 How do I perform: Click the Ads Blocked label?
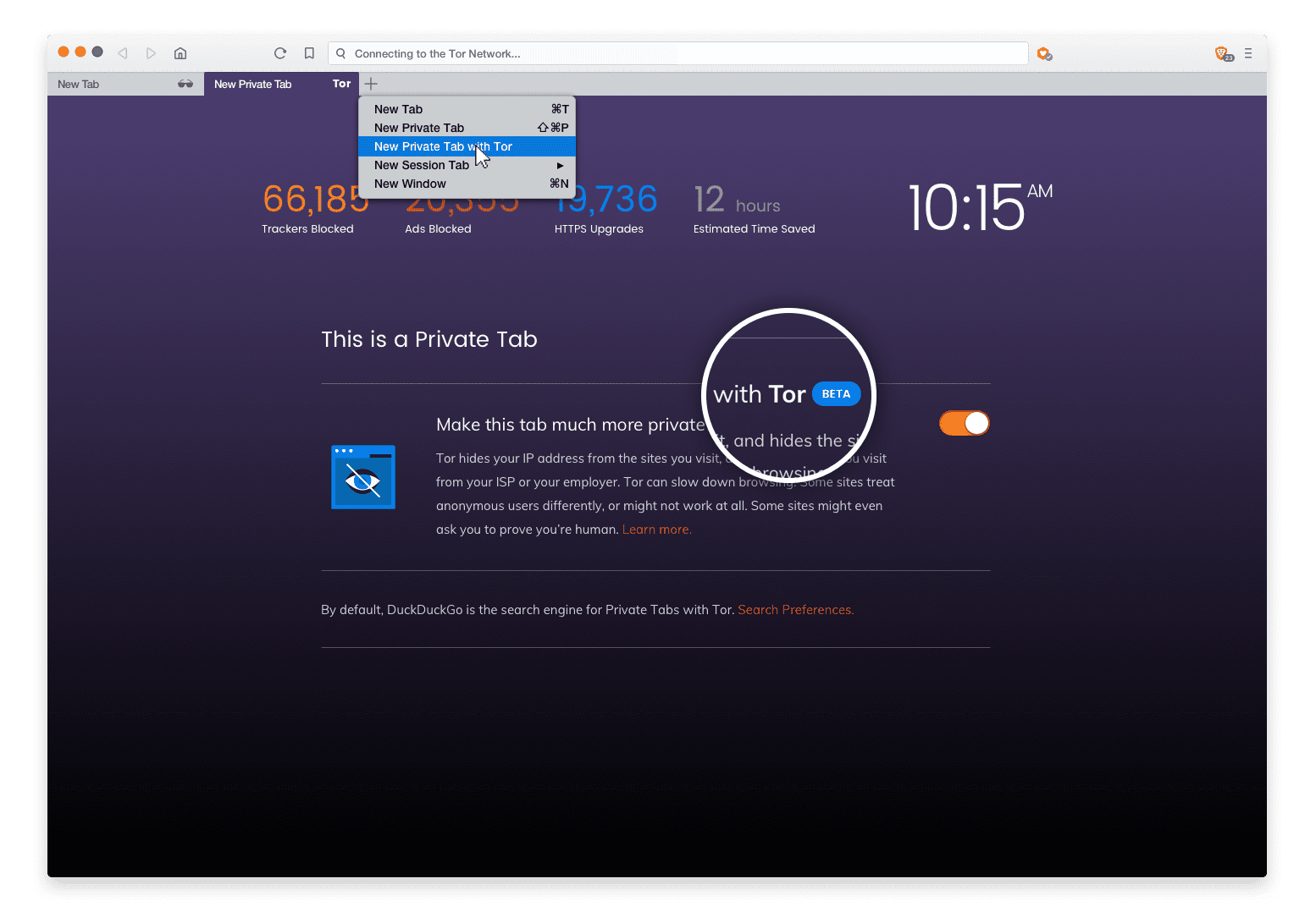tap(438, 229)
